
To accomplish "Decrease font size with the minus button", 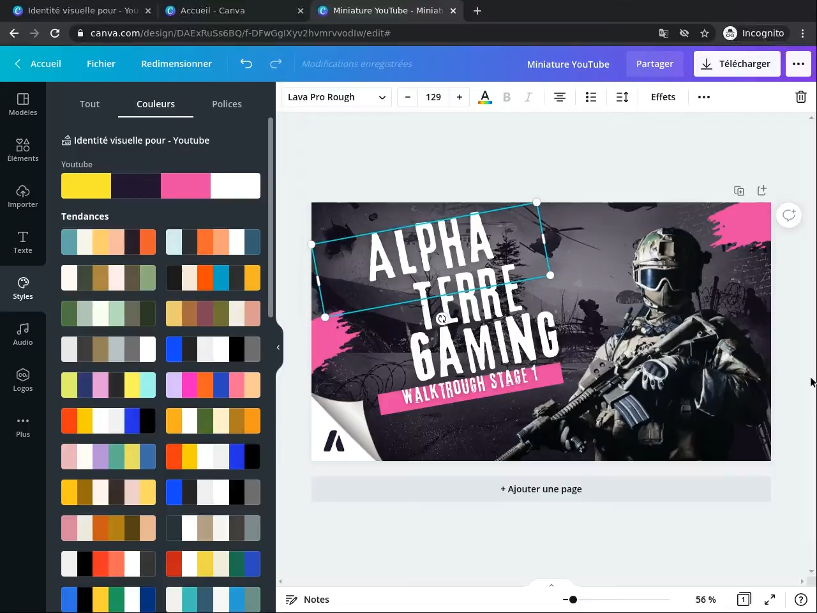I will [x=408, y=97].
